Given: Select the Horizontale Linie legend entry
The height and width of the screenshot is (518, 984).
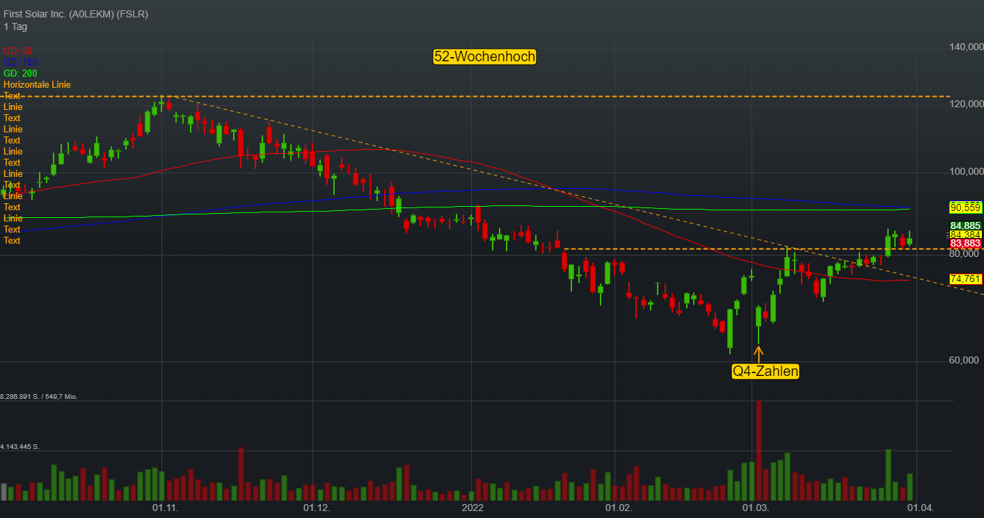Looking at the screenshot, I should click(x=37, y=84).
